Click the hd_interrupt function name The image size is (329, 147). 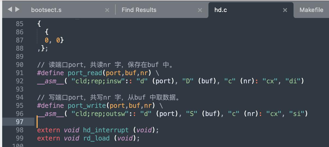click(x=106, y=130)
